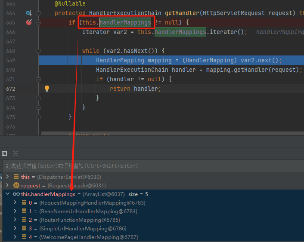Click while keyword on line 668
304x242 pixels.
pyautogui.click(x=91, y=51)
